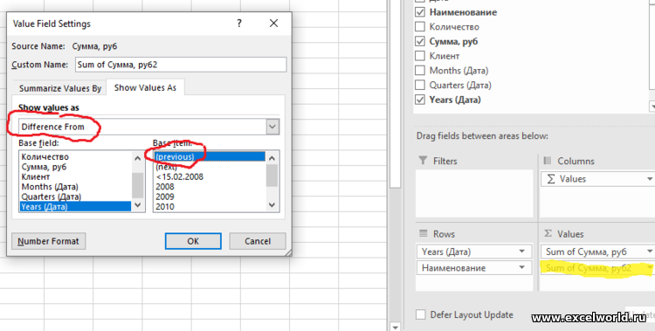Enable Defer Layout Update checkbox

point(421,314)
